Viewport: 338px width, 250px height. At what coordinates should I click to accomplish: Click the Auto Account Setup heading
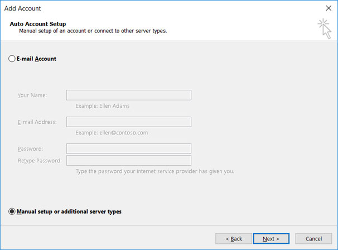pyautogui.click(x=38, y=24)
